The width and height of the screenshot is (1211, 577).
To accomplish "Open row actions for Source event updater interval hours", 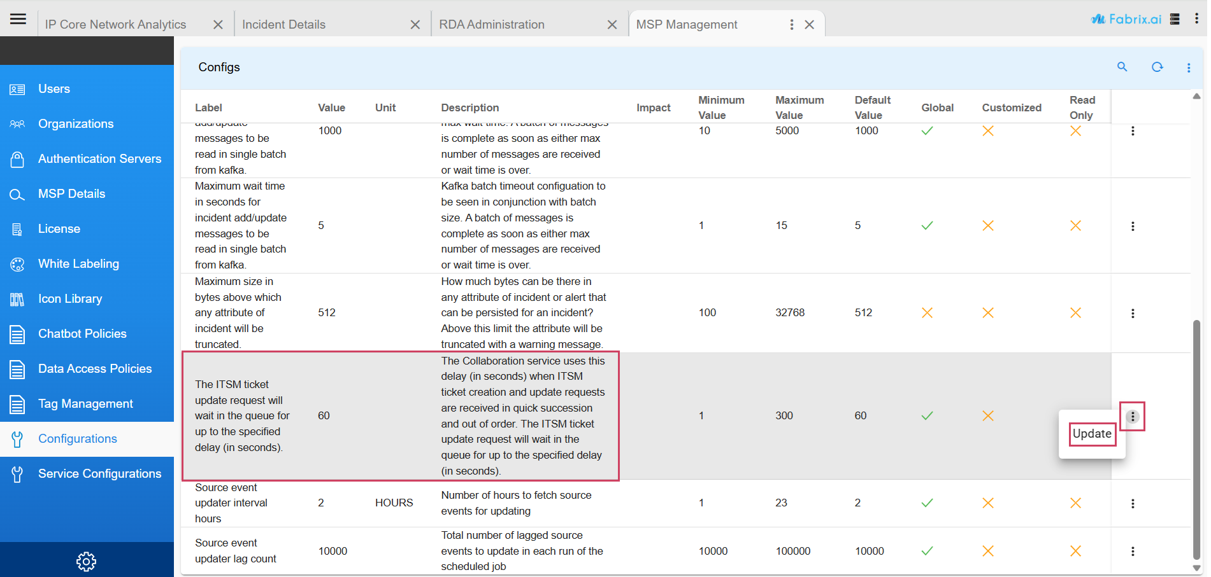I will coord(1132,503).
